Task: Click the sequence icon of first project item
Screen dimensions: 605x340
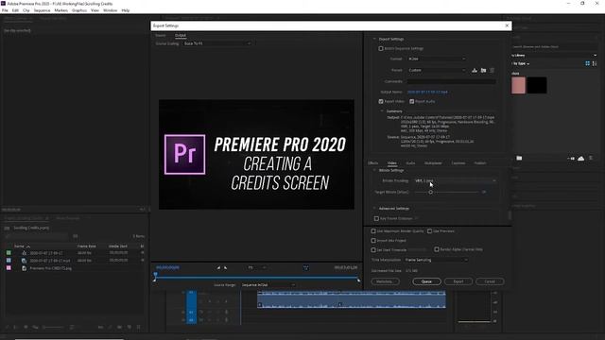Action: point(24,253)
